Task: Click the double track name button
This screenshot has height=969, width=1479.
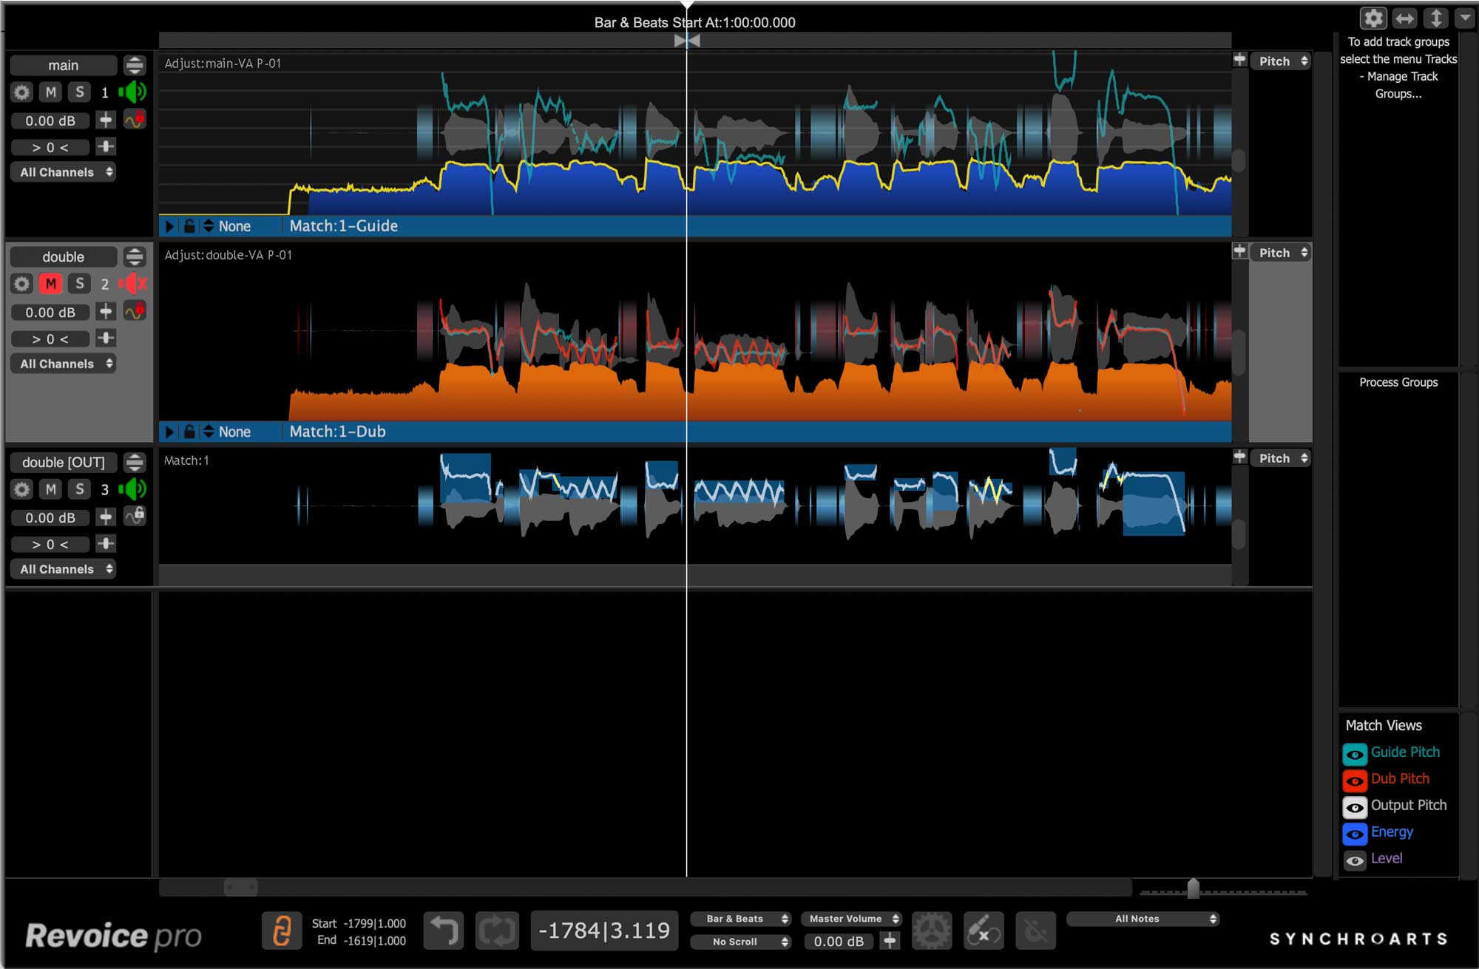Action: point(64,256)
